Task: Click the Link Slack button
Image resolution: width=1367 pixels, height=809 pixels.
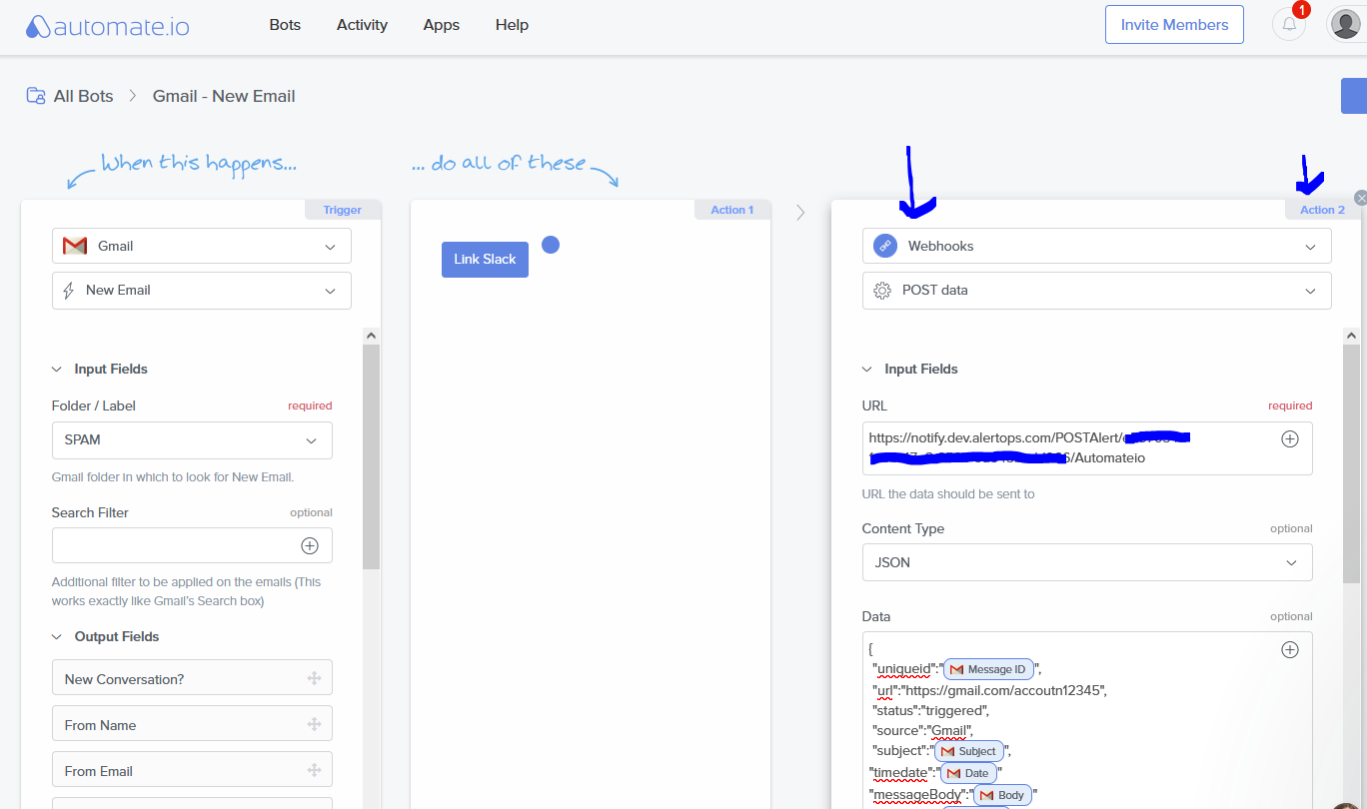Action: (485, 259)
